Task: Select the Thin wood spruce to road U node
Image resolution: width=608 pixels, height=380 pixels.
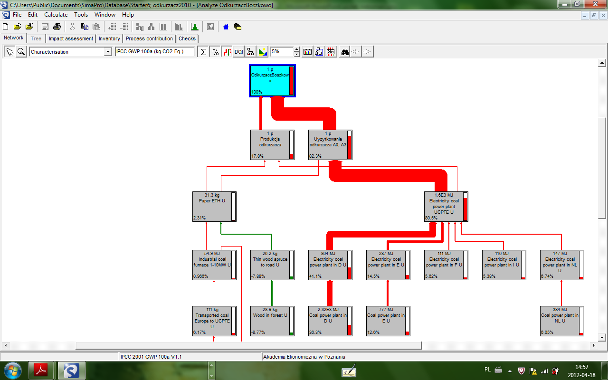Action: tap(273, 265)
